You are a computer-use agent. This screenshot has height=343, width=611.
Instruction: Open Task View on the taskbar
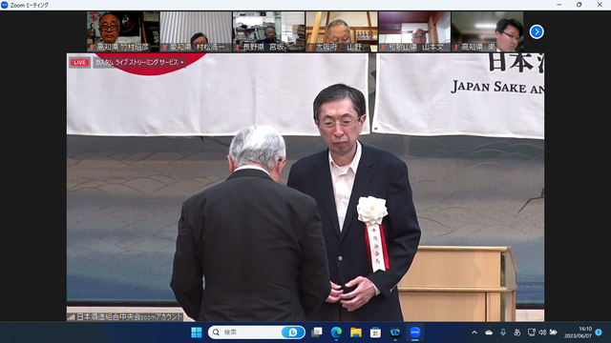click(317, 333)
